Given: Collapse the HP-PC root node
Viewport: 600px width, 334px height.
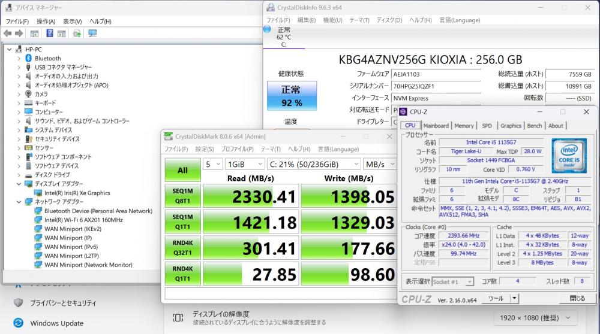Looking at the screenshot, I should (x=10, y=49).
